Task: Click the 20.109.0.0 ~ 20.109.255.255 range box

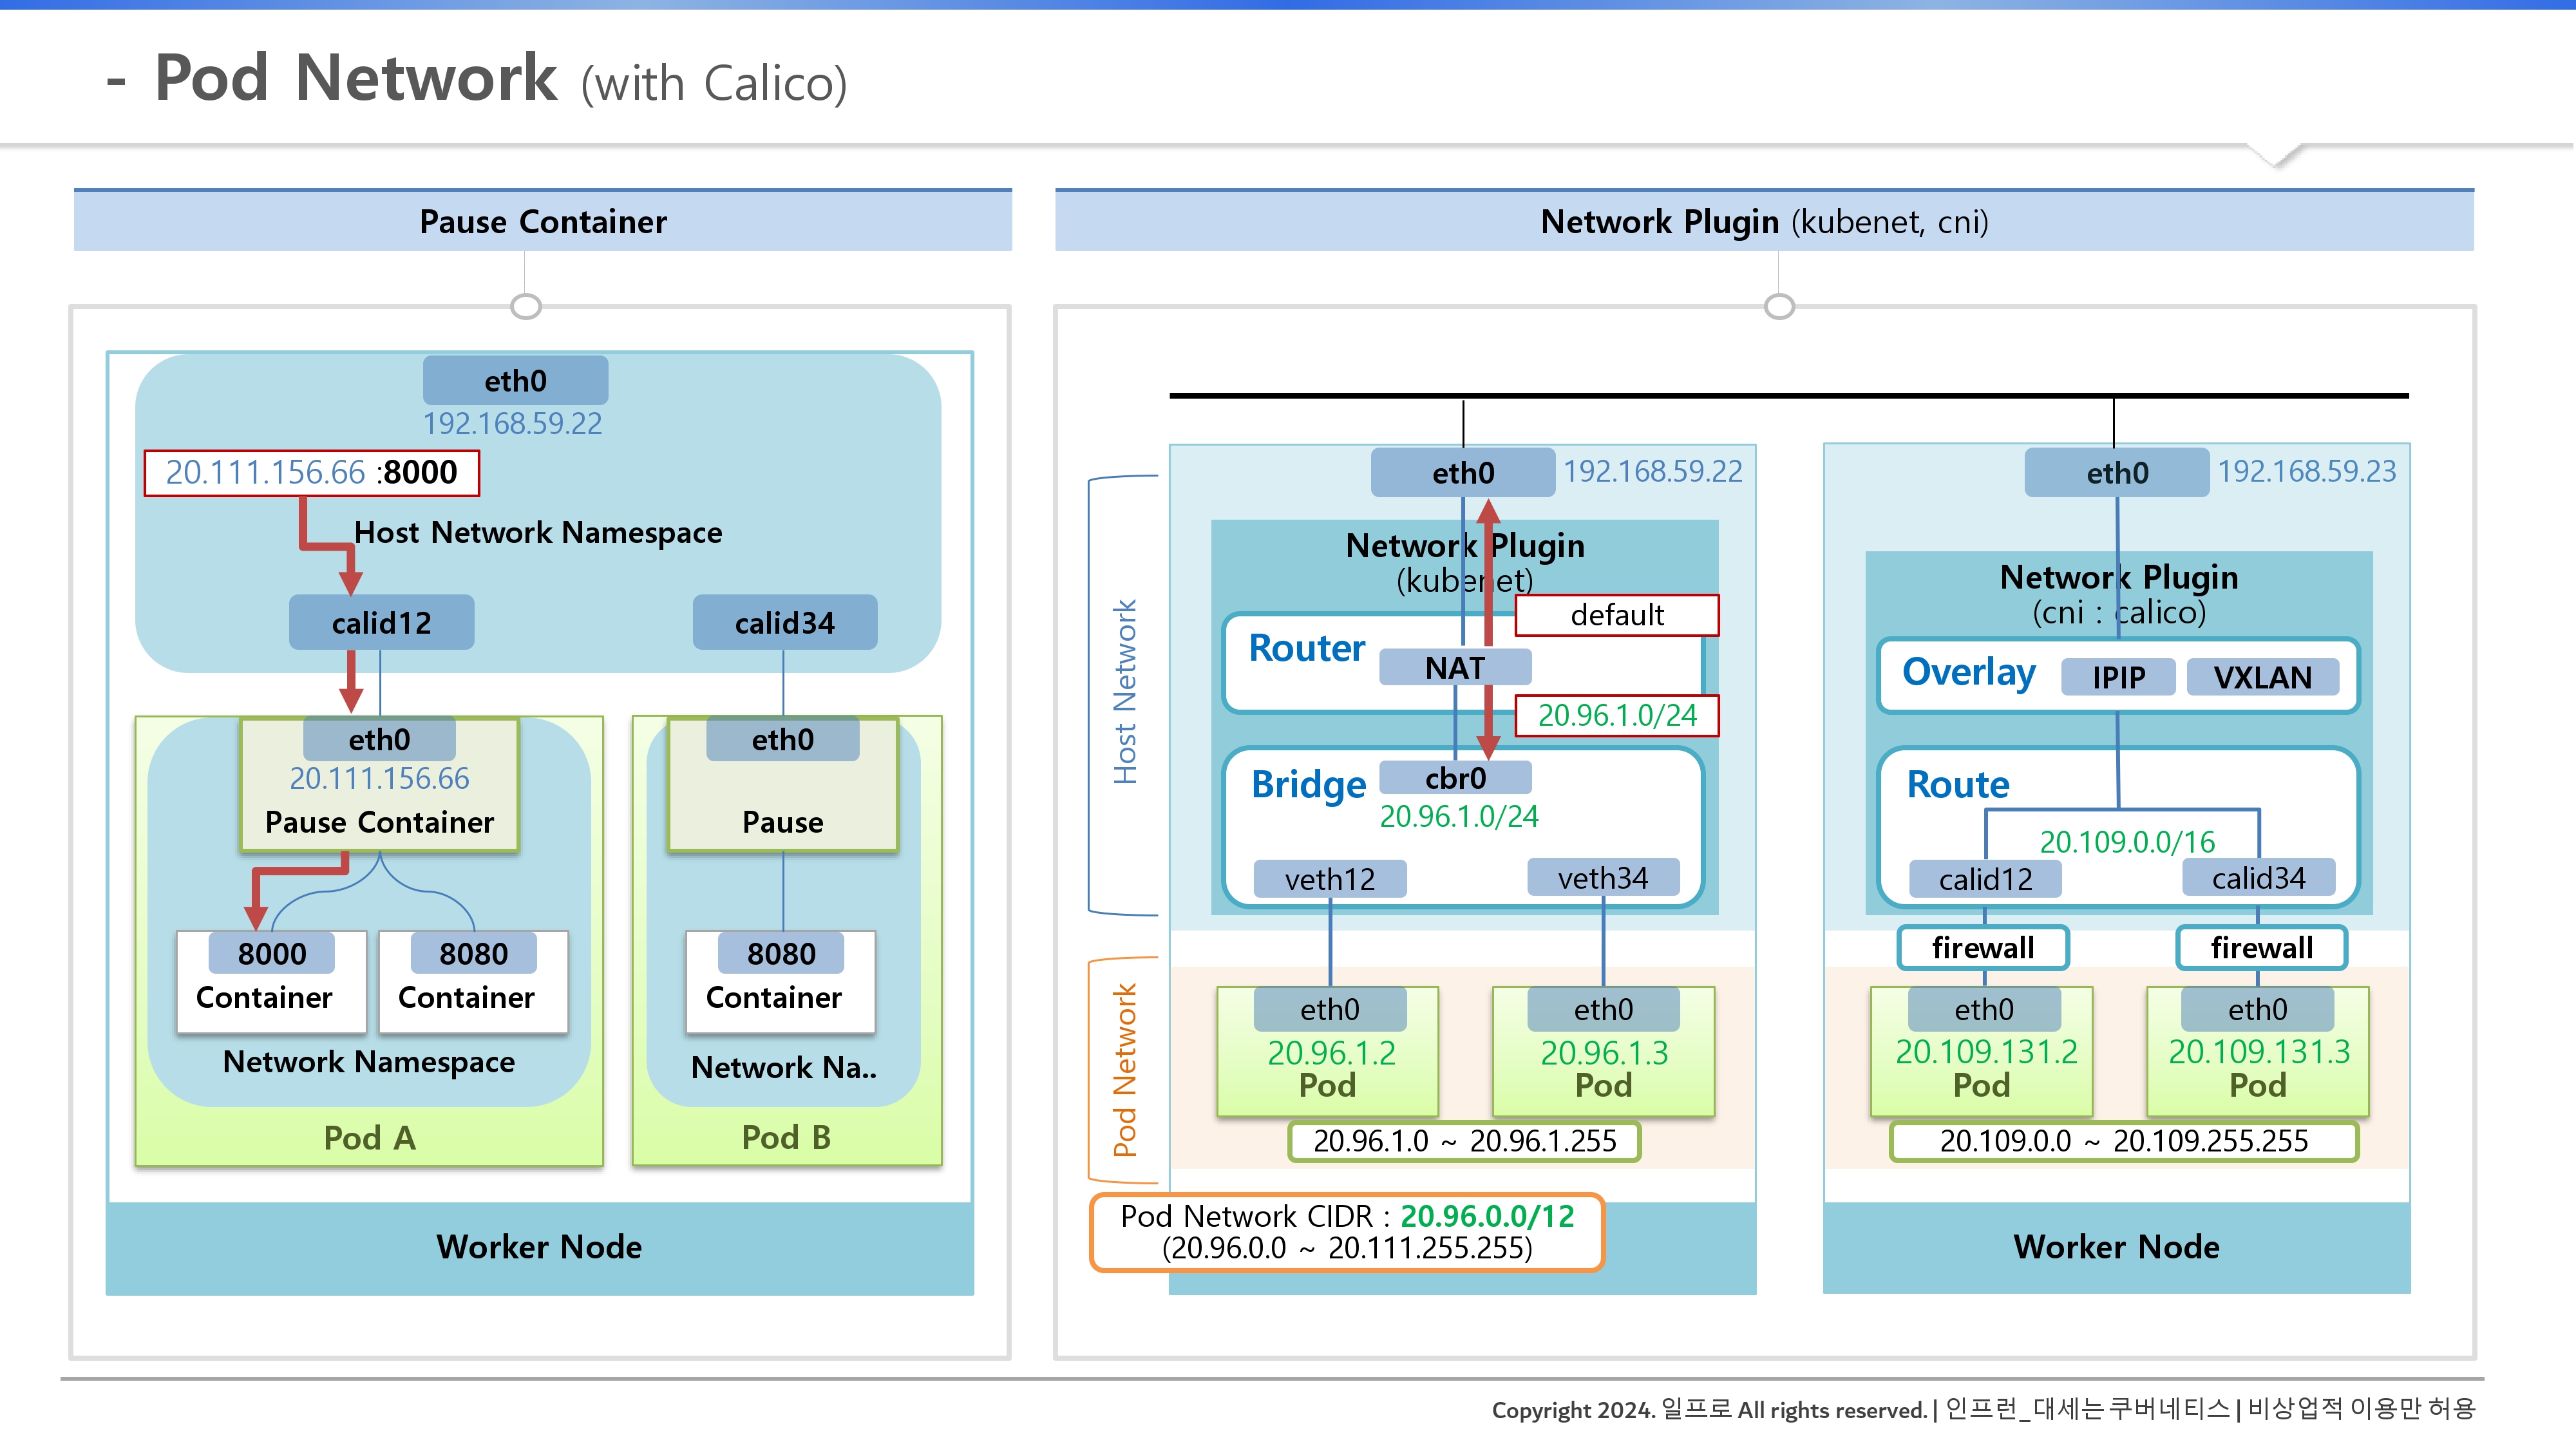Action: (2123, 1141)
